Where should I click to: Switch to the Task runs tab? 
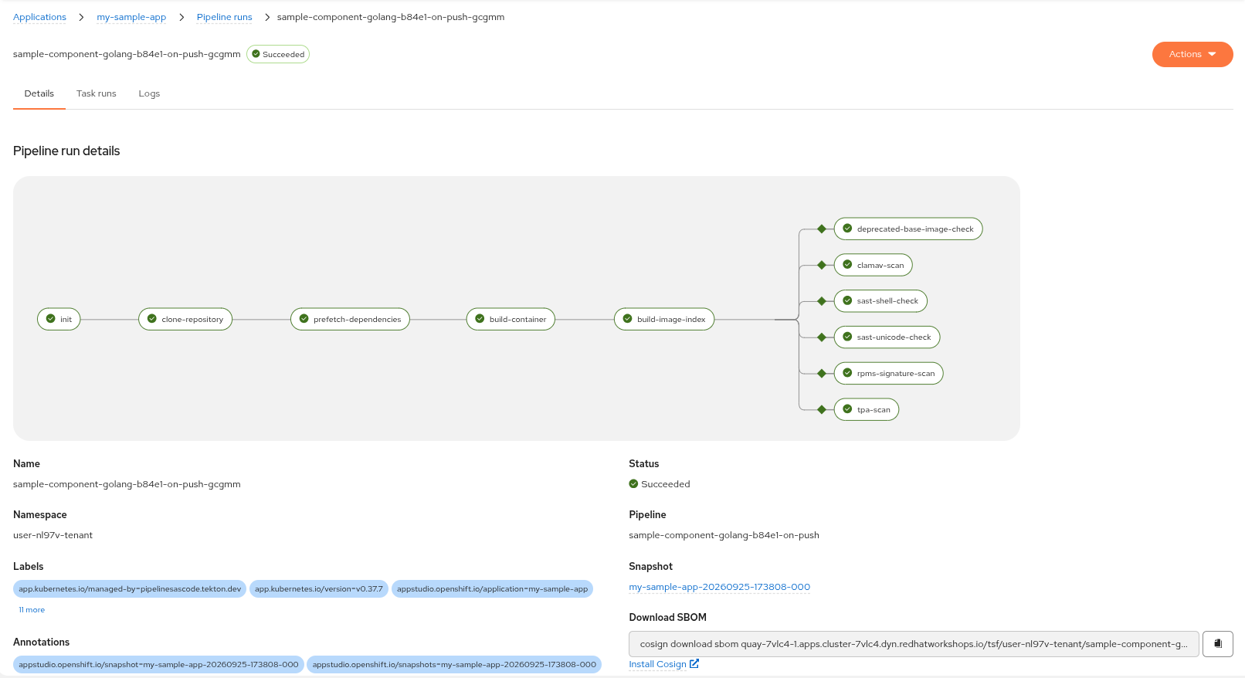(x=97, y=93)
